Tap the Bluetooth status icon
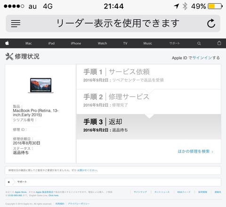Screen dimensions: 226x207 [185, 6]
